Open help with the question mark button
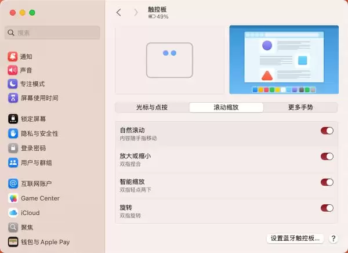Screen dimensions: 348x253 pyautogui.click(x=333, y=238)
